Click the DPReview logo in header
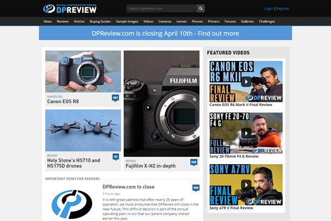331x221 pixels. click(x=70, y=9)
